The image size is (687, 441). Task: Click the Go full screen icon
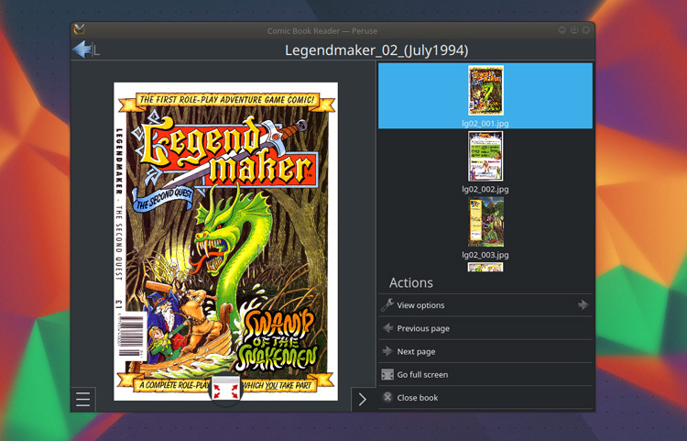(x=387, y=374)
